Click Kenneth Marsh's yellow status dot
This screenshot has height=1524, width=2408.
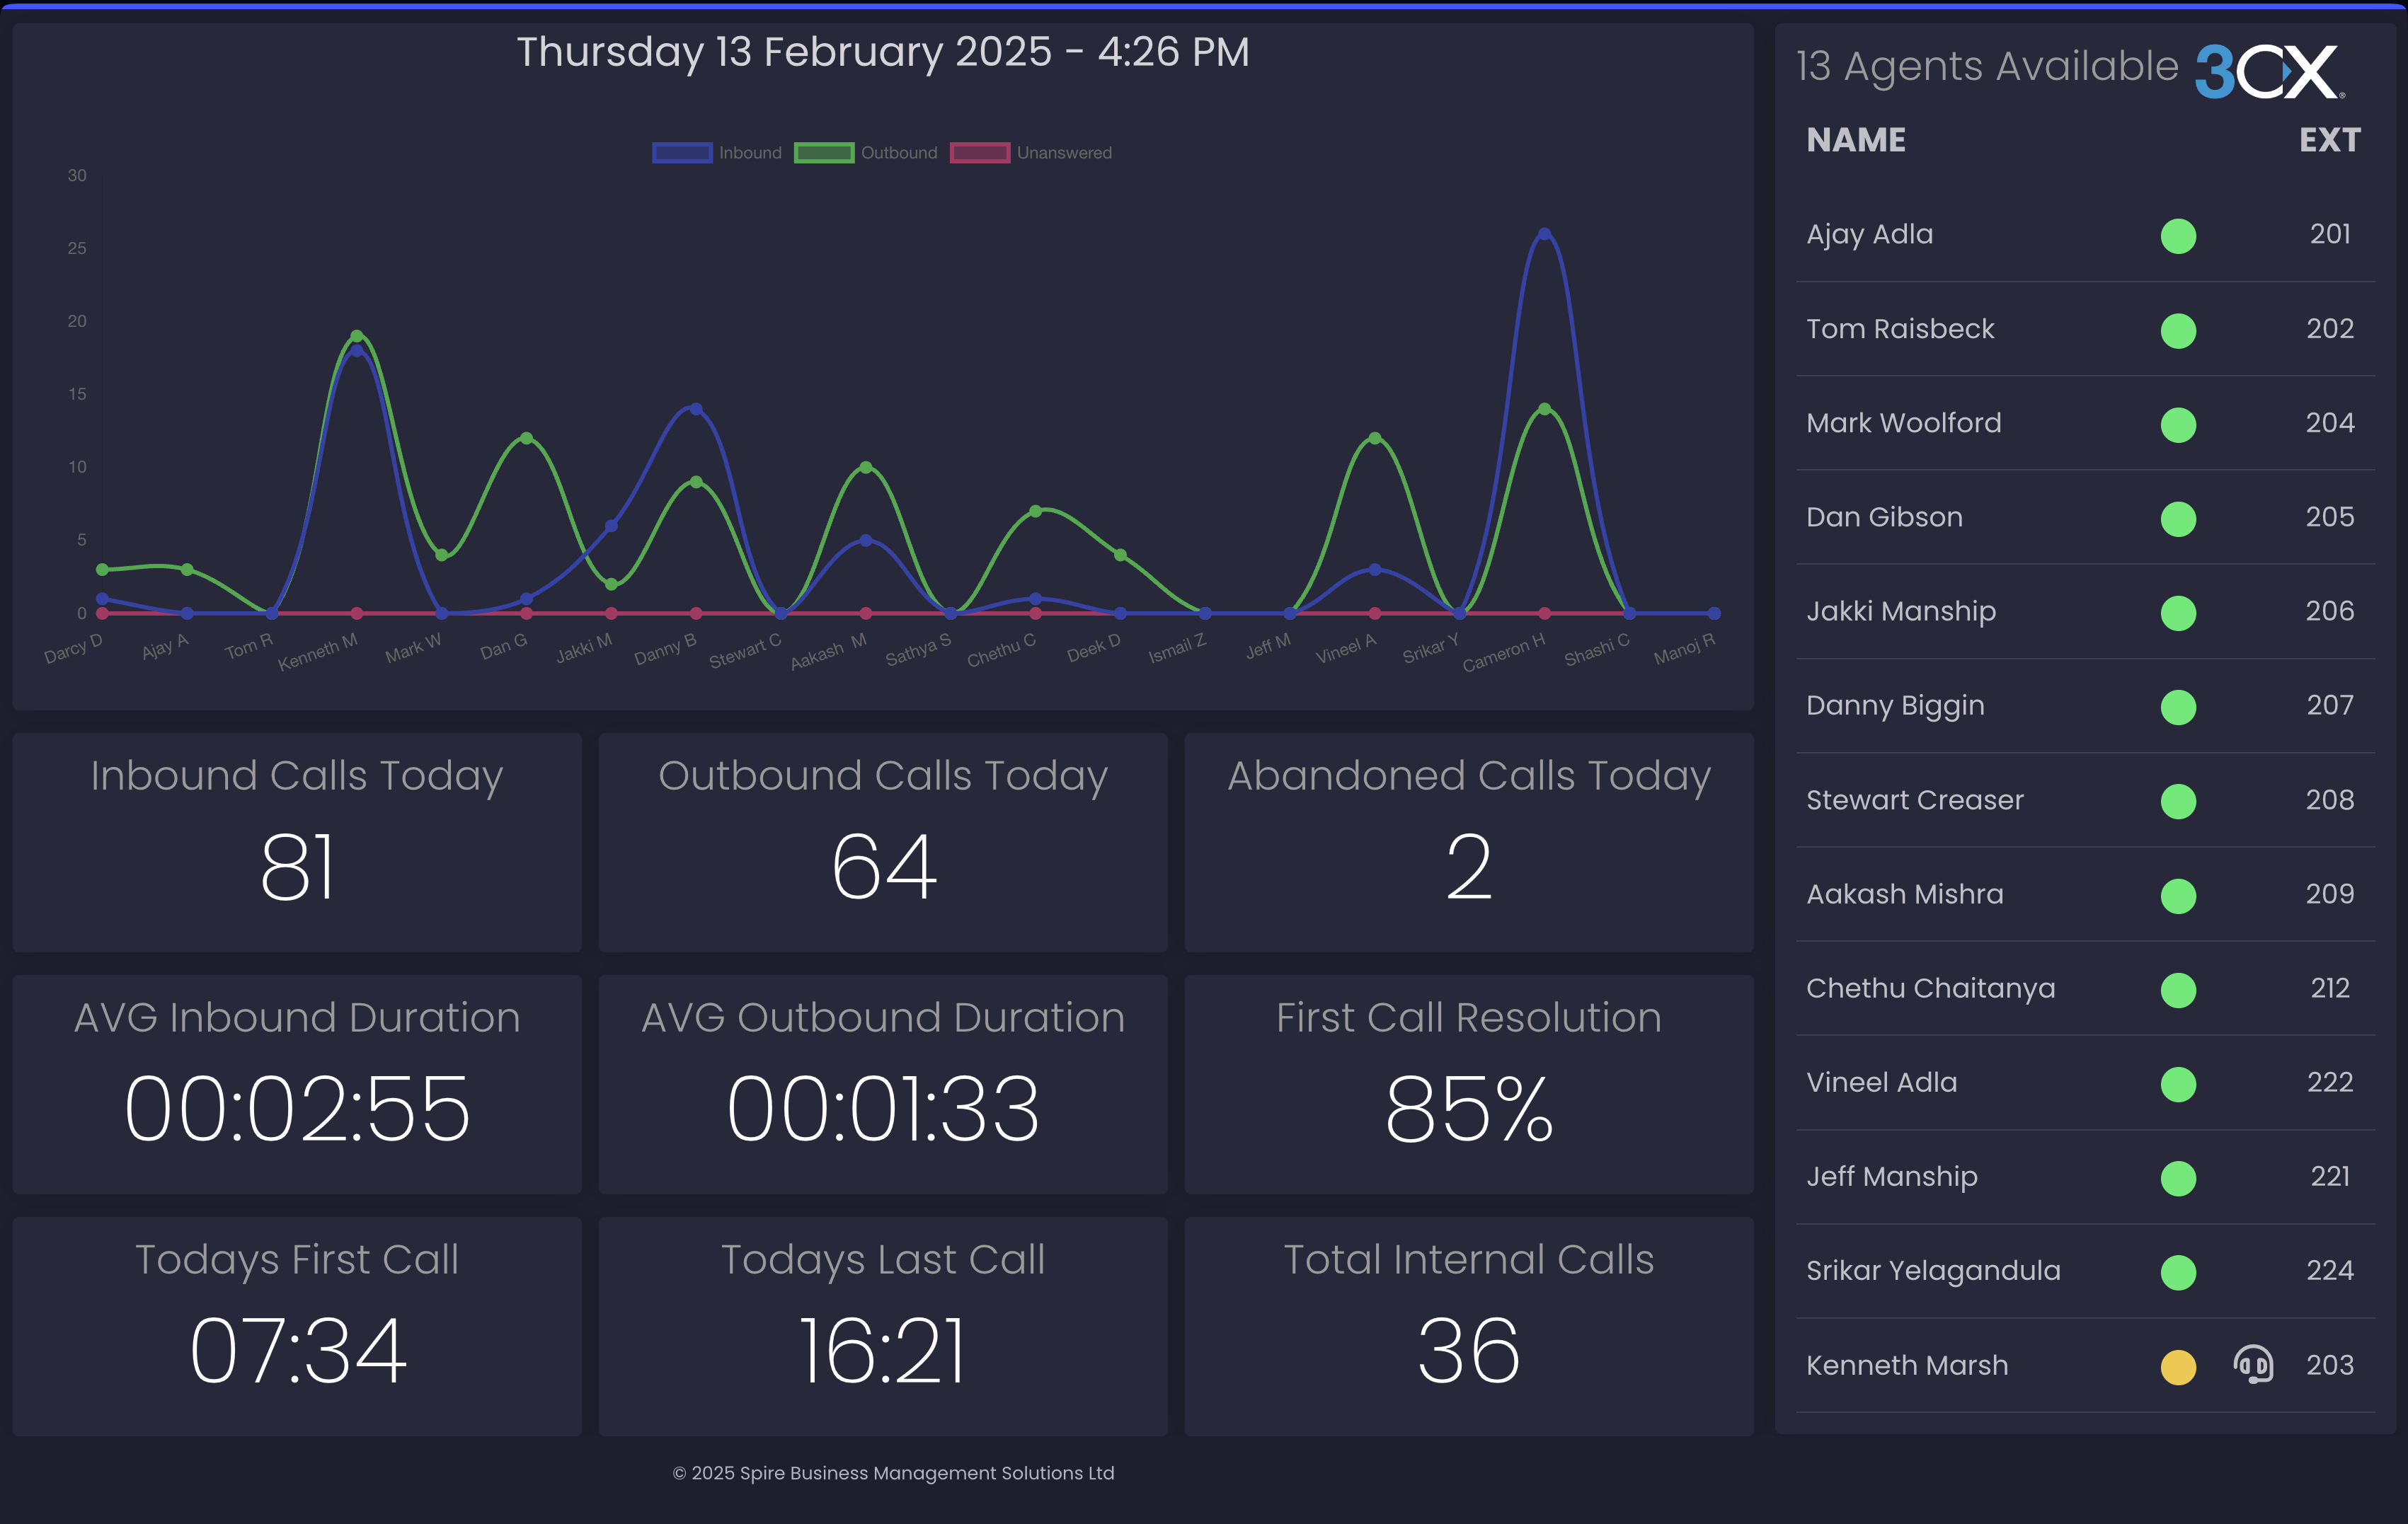2177,1366
